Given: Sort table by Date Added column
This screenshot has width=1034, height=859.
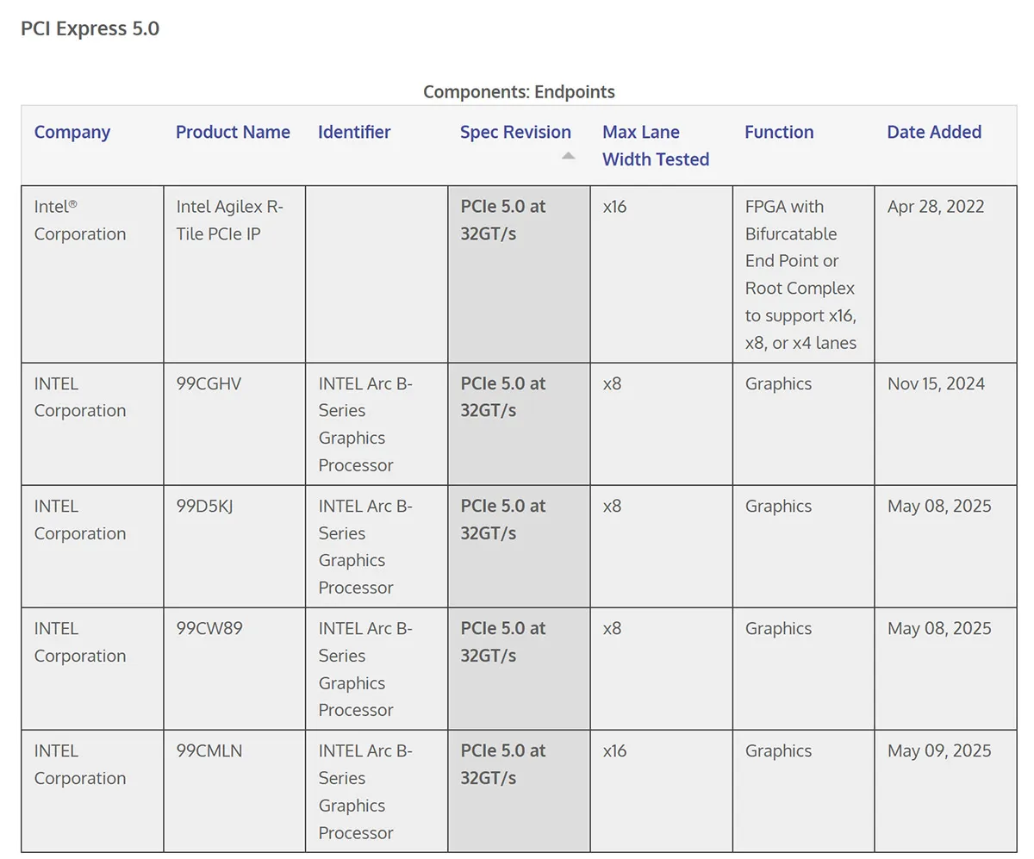Looking at the screenshot, I should (x=934, y=132).
